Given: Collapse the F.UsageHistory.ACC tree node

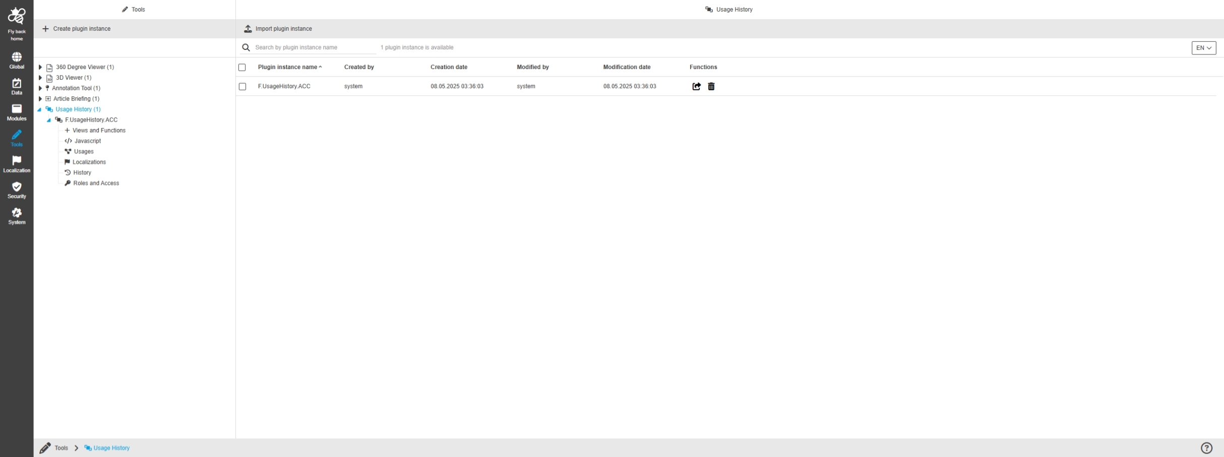Looking at the screenshot, I should click(49, 120).
